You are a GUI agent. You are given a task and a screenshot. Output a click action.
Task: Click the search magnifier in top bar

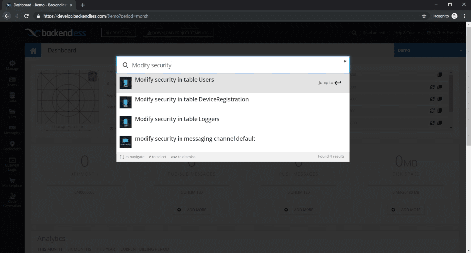click(354, 33)
